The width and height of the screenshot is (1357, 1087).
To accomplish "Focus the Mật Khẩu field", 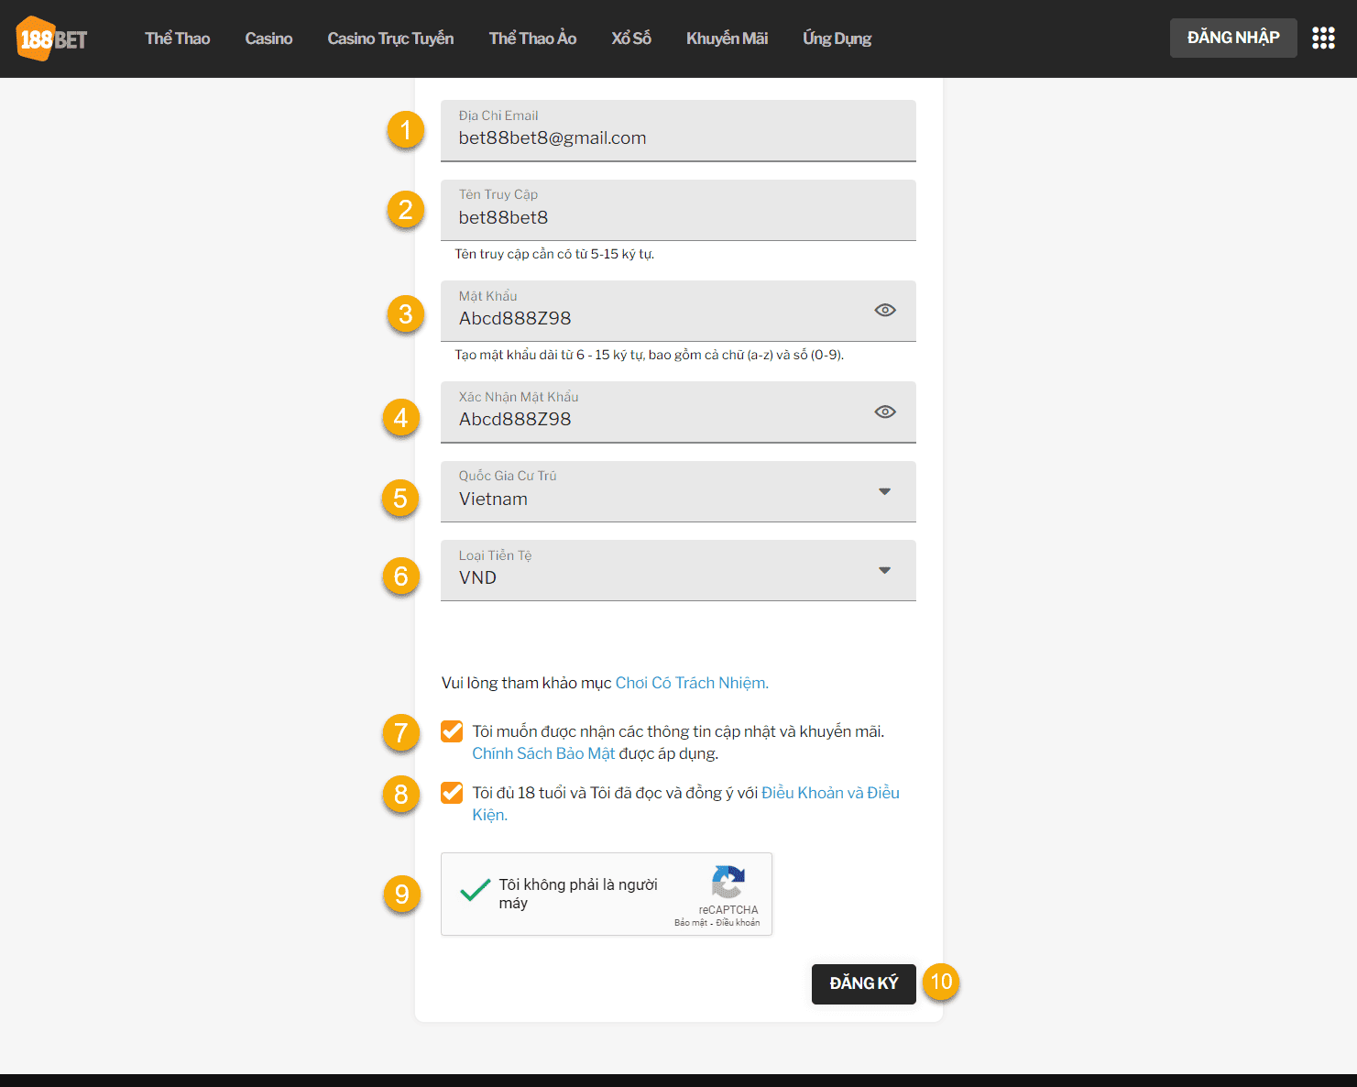I will pos(678,311).
